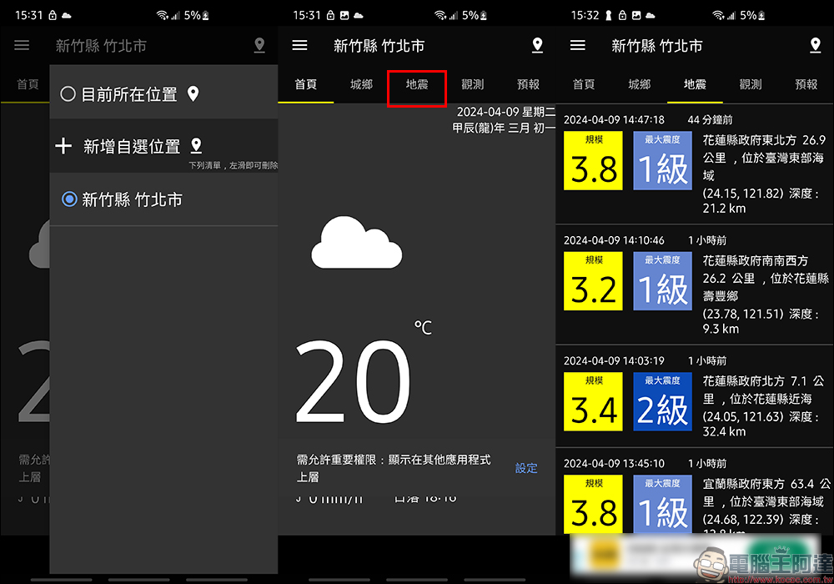Open quake description 花蓮縣政府南南西方
Viewport: 834px width, 584px height.
click(x=766, y=295)
